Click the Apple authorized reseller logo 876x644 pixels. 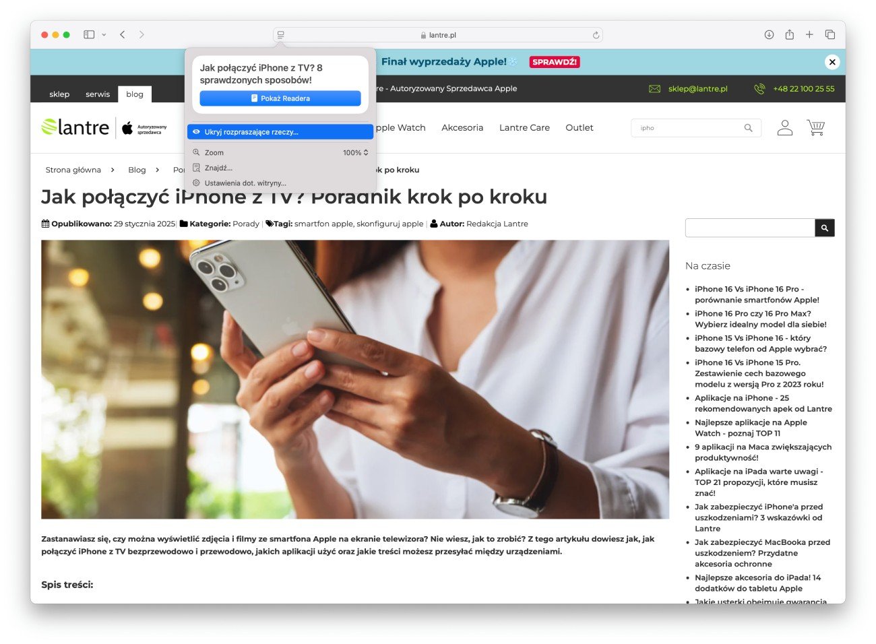tap(144, 128)
